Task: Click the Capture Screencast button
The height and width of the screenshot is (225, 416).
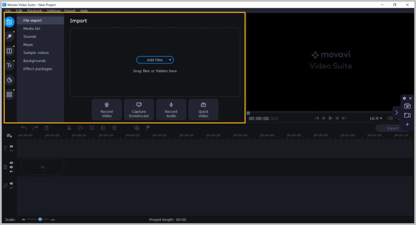Action: 139,110
